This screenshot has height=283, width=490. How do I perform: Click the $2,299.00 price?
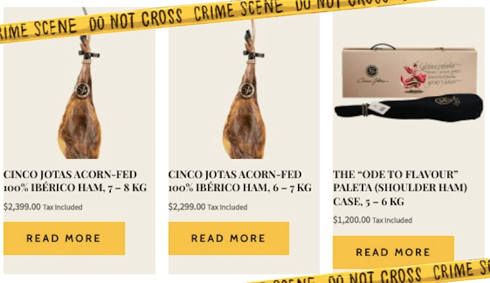[x=187, y=207]
